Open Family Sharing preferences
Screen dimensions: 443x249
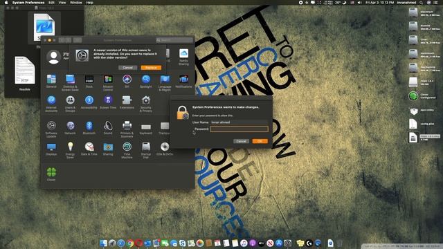point(183,57)
